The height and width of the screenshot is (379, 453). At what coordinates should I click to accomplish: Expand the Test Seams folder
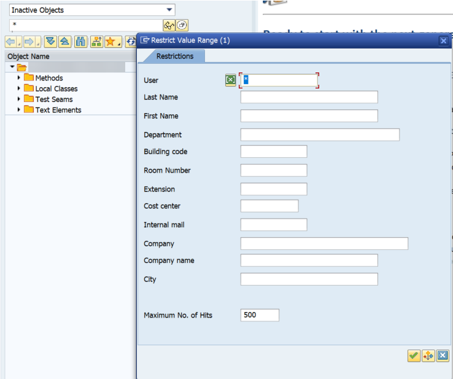19,99
